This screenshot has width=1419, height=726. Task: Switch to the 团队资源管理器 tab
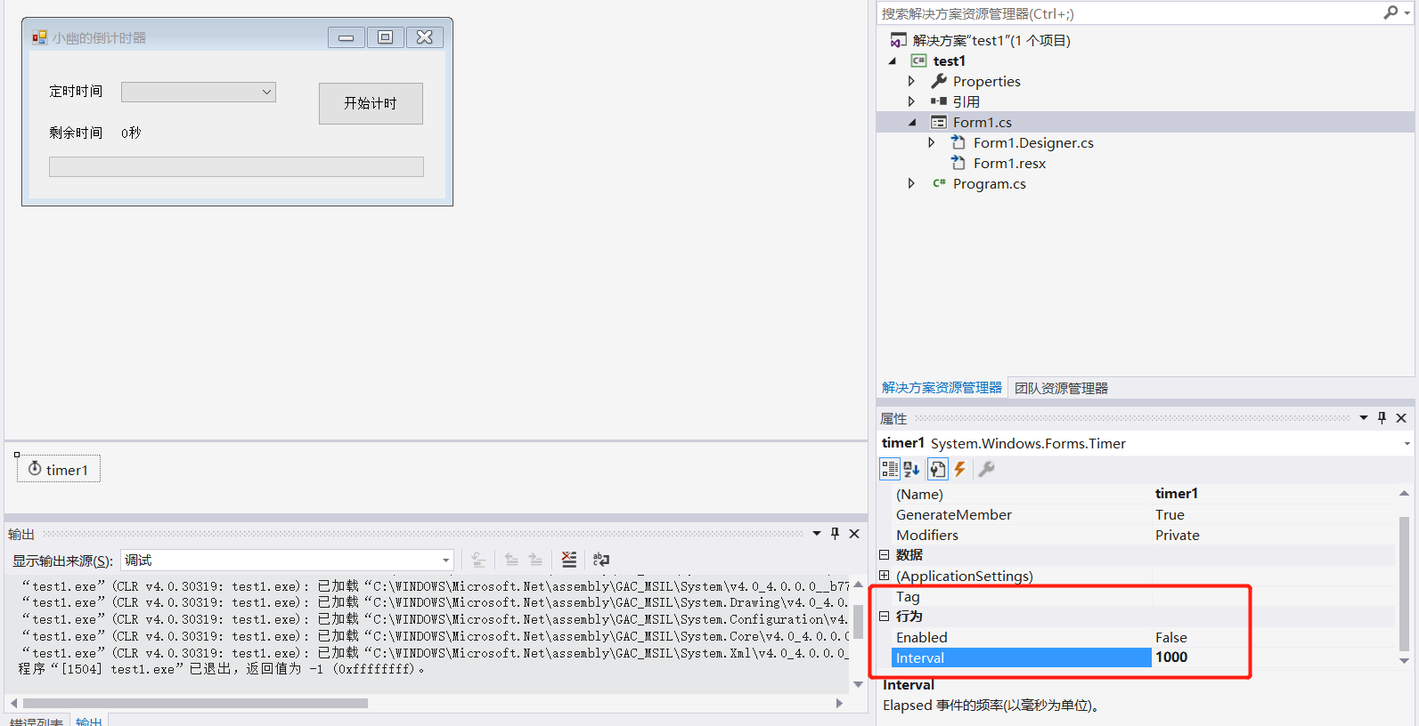point(1061,388)
